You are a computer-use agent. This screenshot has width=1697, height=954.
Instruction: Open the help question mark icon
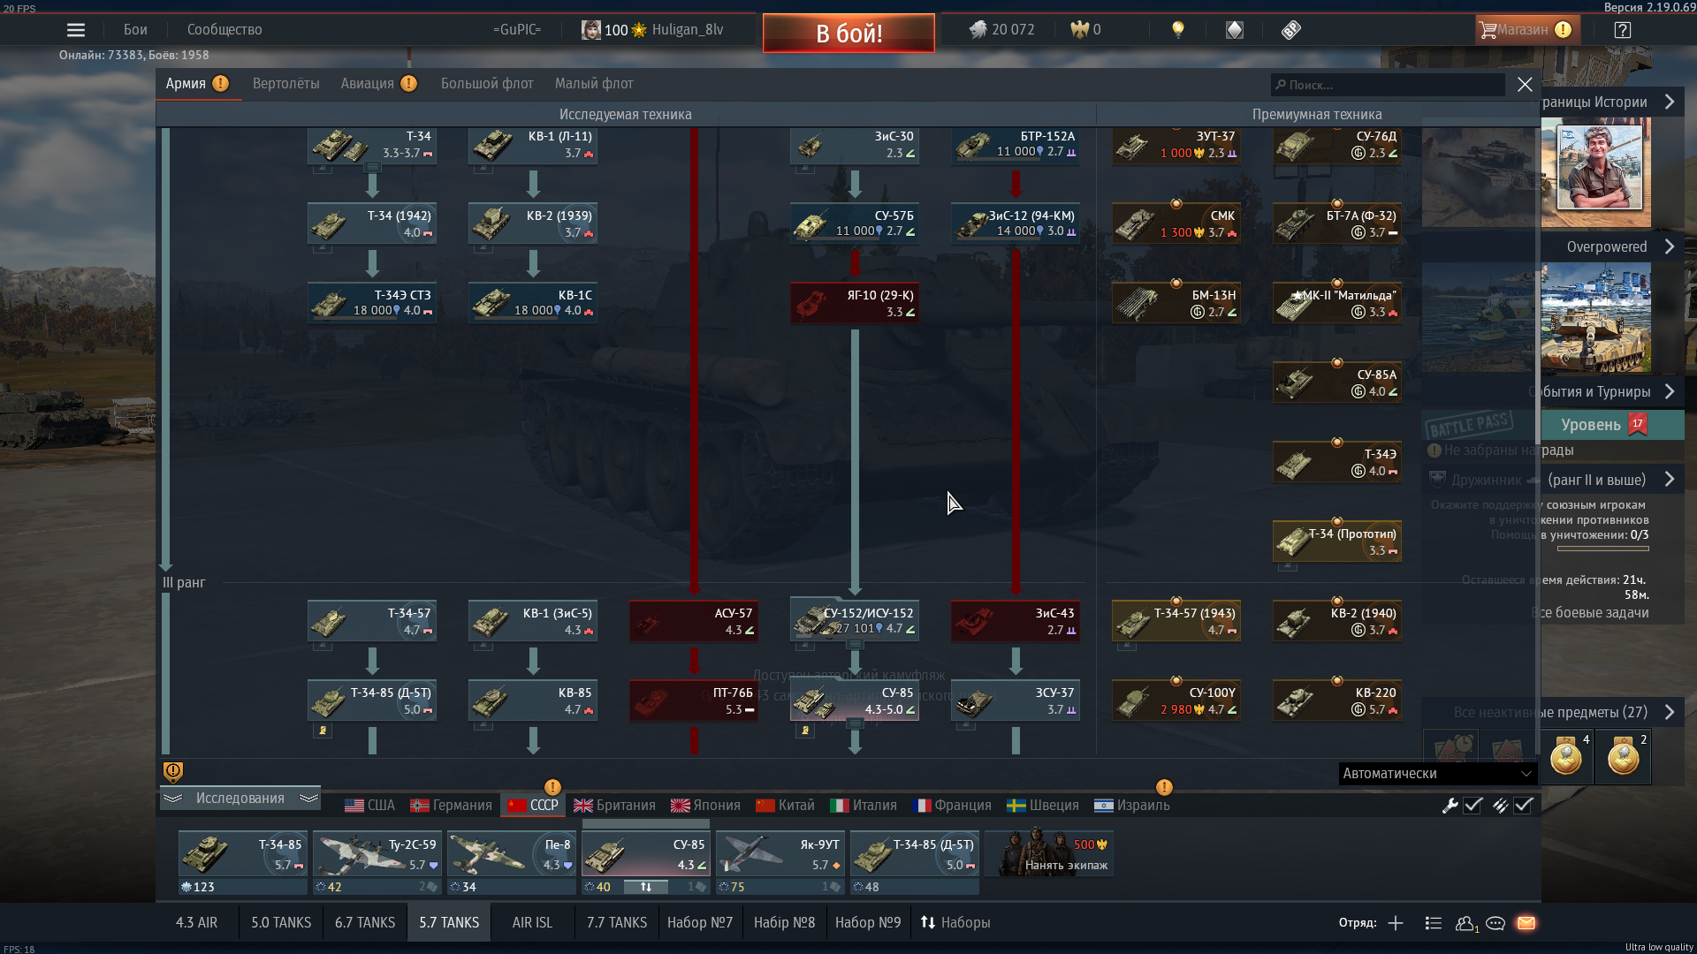pos(1622,30)
